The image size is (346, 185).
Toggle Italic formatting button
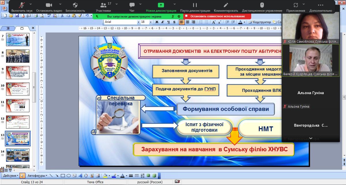pyautogui.click(x=163, y=22)
